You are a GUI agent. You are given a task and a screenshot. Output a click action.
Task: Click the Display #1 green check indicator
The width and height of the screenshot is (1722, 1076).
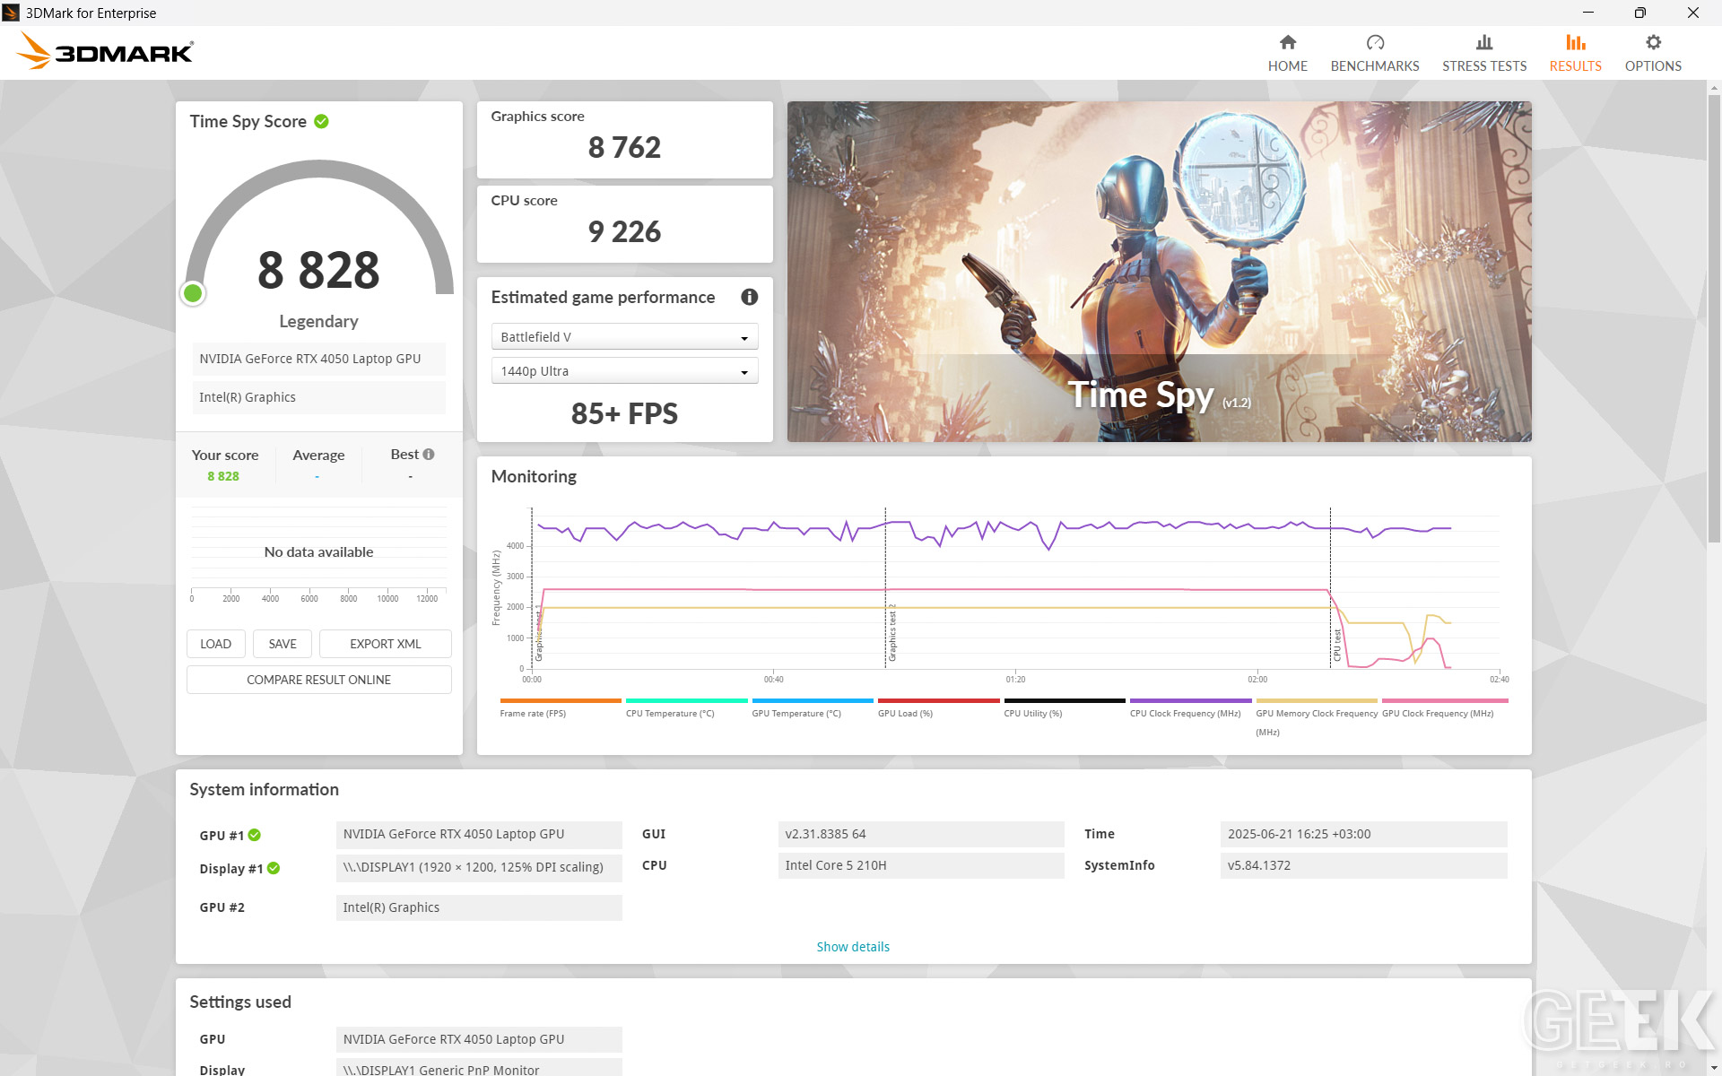(x=274, y=868)
